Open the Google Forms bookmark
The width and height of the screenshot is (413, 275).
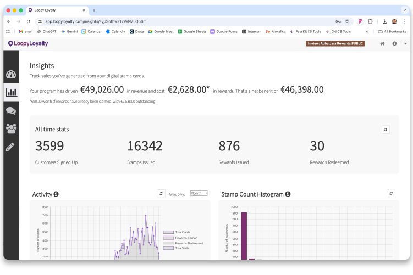(224, 31)
